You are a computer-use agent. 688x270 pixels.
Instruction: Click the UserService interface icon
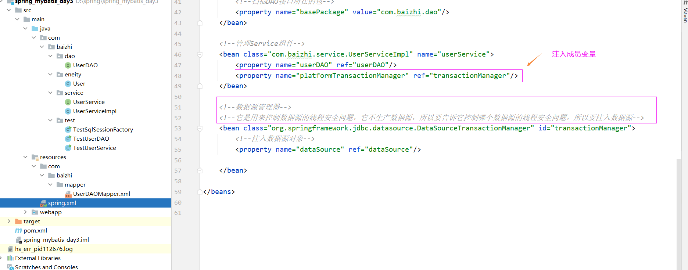click(x=68, y=102)
